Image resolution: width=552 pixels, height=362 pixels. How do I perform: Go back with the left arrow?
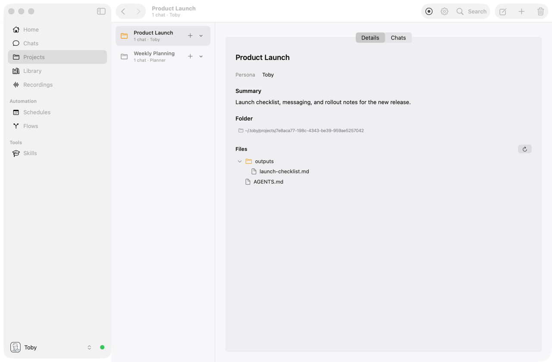click(123, 12)
